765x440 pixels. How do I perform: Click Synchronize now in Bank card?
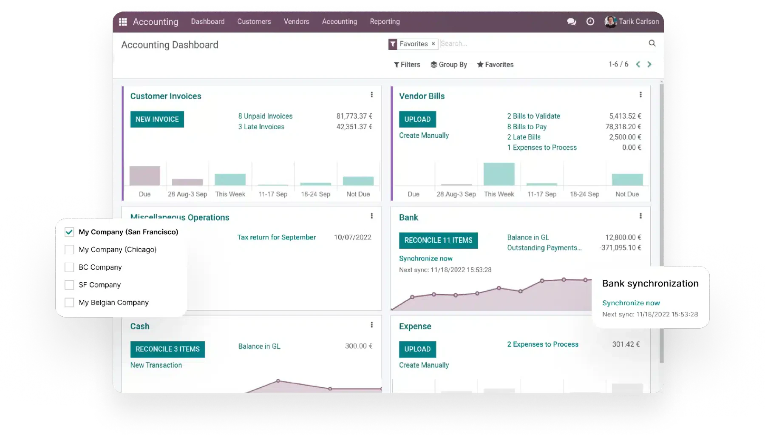[x=425, y=258]
